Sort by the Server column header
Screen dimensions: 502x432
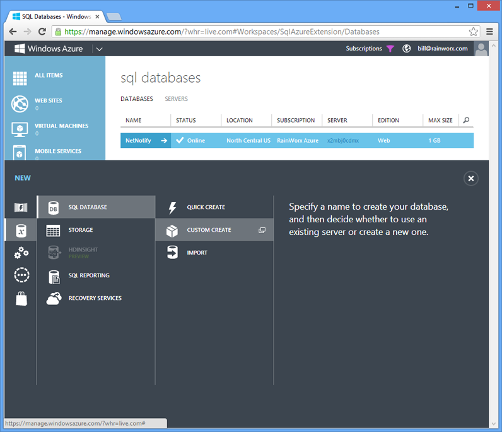click(337, 120)
